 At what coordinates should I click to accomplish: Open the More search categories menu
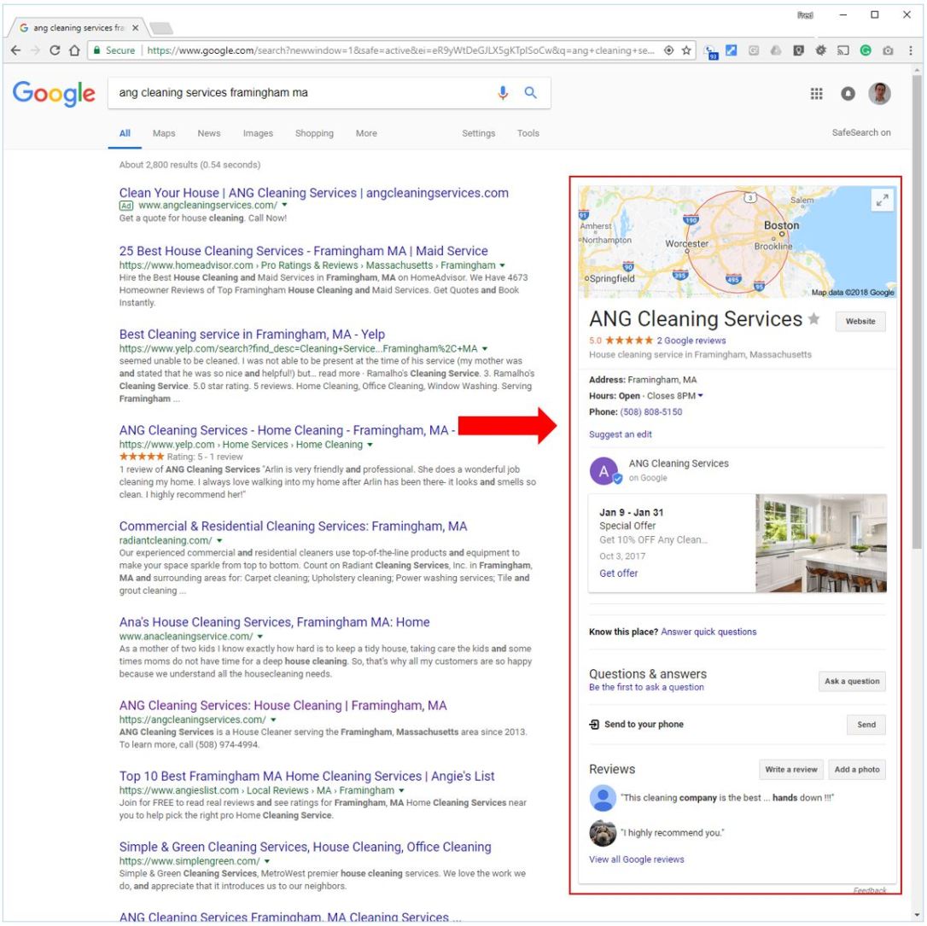tap(366, 133)
